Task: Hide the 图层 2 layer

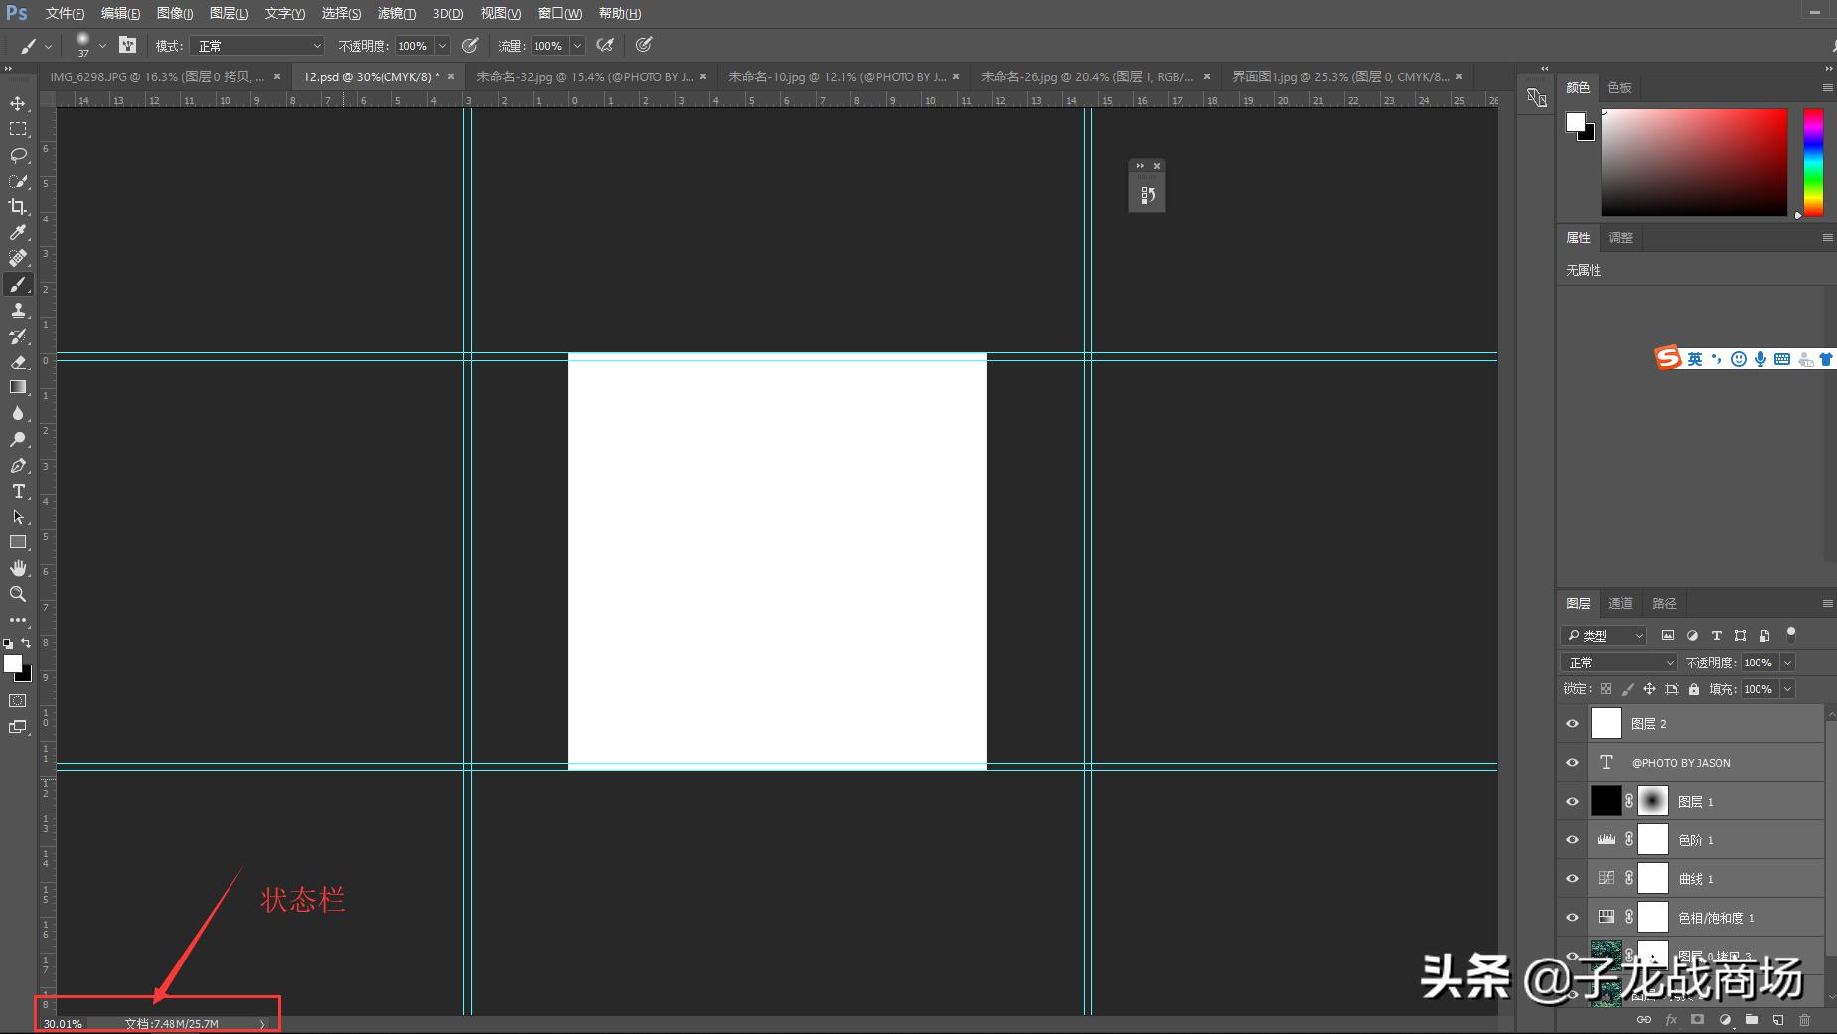Action: click(x=1572, y=724)
